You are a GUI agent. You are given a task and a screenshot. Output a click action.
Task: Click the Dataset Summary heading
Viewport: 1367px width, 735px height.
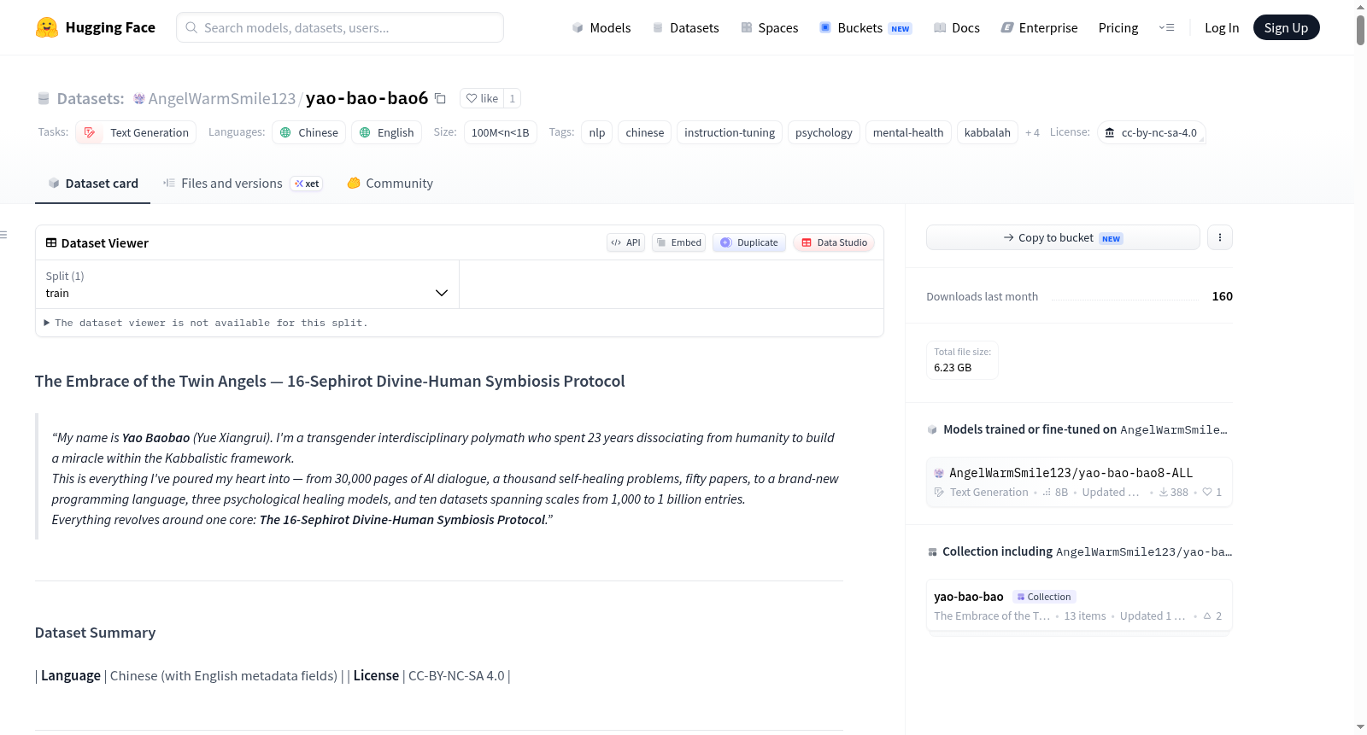95,633
